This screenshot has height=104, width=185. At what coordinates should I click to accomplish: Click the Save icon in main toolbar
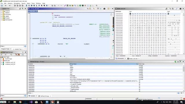[x=2, y=5]
